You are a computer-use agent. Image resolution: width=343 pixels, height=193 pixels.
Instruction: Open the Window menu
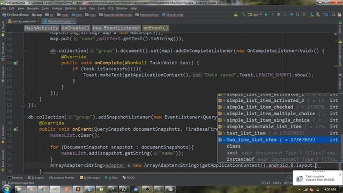(x=122, y=9)
